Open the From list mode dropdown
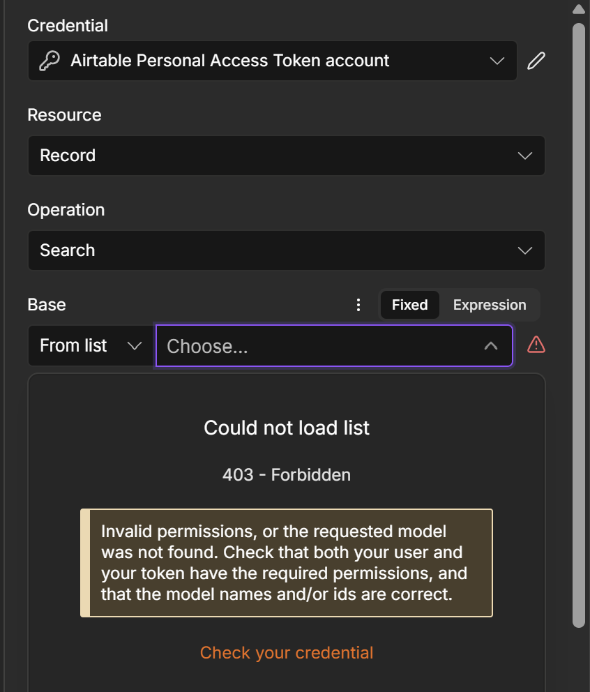Image resolution: width=590 pixels, height=692 pixels. coord(91,345)
